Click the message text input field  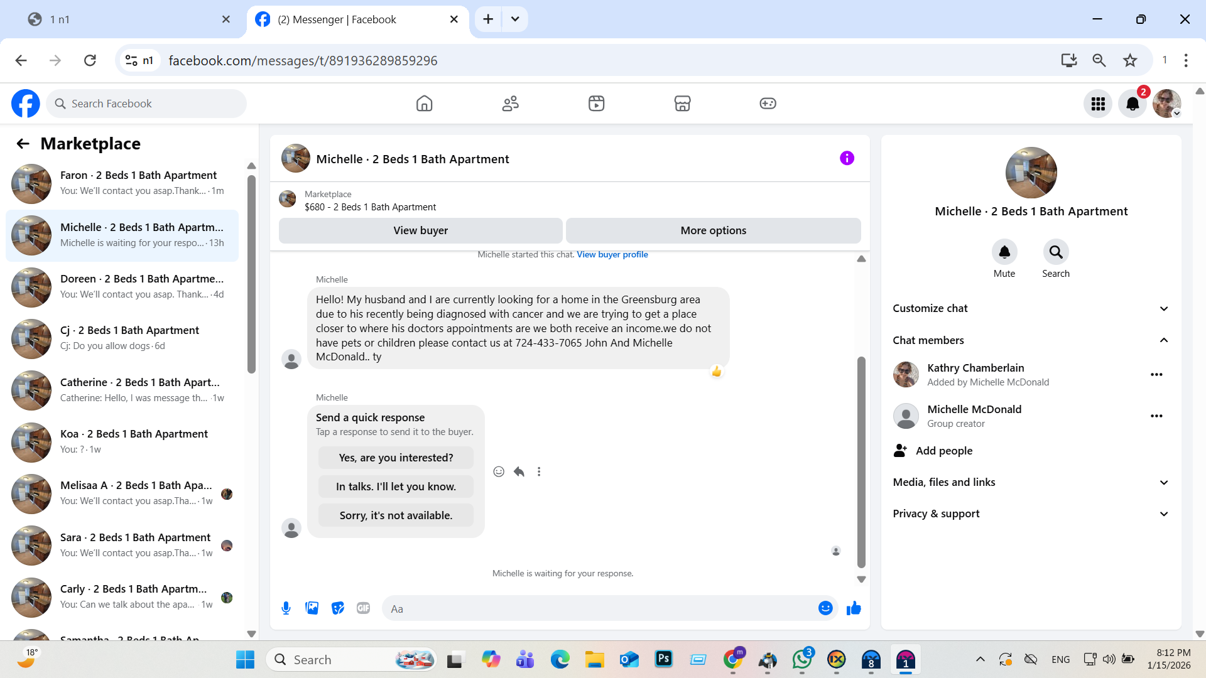(x=597, y=608)
